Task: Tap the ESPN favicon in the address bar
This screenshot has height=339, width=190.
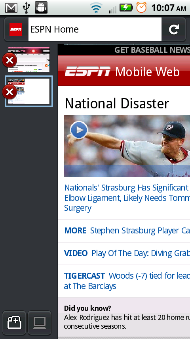Action: 16,29
